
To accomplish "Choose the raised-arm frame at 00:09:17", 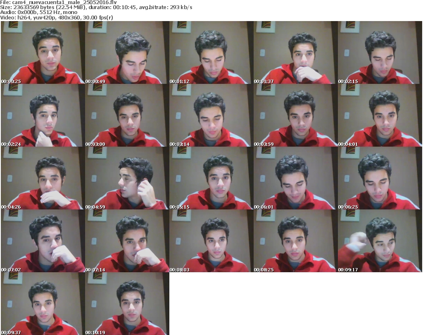I will (380, 241).
